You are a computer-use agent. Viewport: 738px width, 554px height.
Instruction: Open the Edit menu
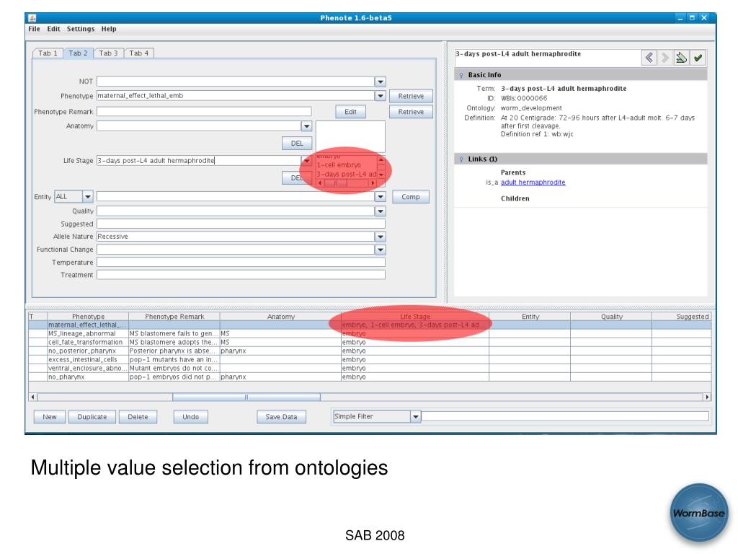(53, 29)
